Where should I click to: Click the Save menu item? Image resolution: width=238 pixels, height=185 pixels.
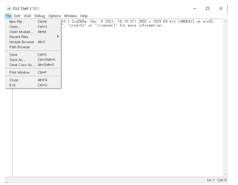pyautogui.click(x=33, y=55)
